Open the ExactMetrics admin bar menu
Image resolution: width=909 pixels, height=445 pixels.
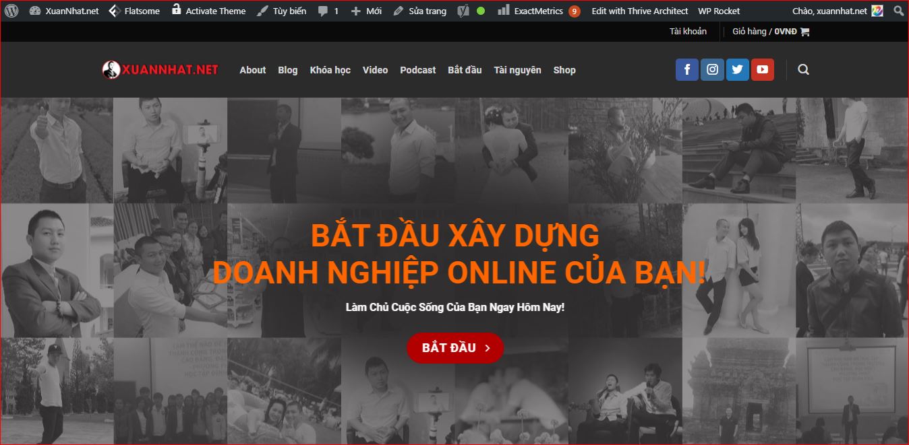539,11
